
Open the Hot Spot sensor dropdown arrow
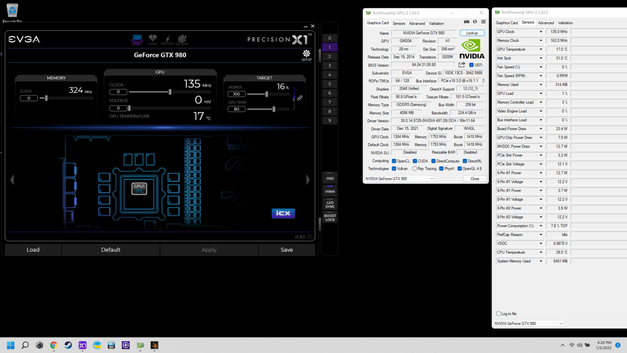point(541,58)
